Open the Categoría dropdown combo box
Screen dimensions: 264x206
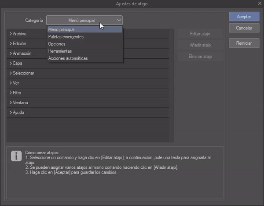(x=84, y=20)
